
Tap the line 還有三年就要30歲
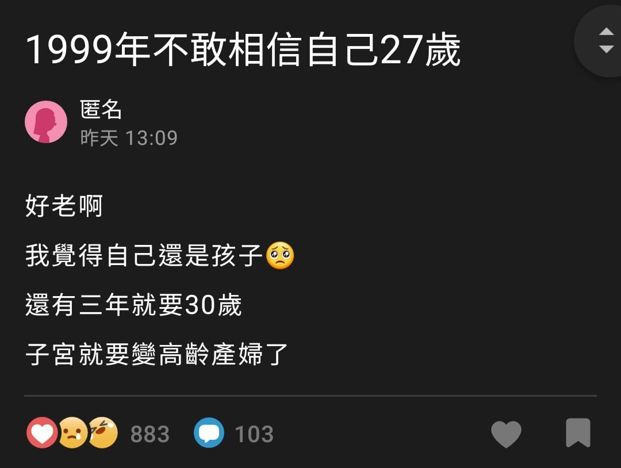click(x=133, y=305)
